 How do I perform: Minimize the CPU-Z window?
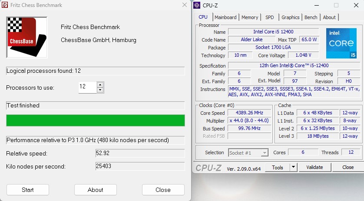[x=317, y=5]
